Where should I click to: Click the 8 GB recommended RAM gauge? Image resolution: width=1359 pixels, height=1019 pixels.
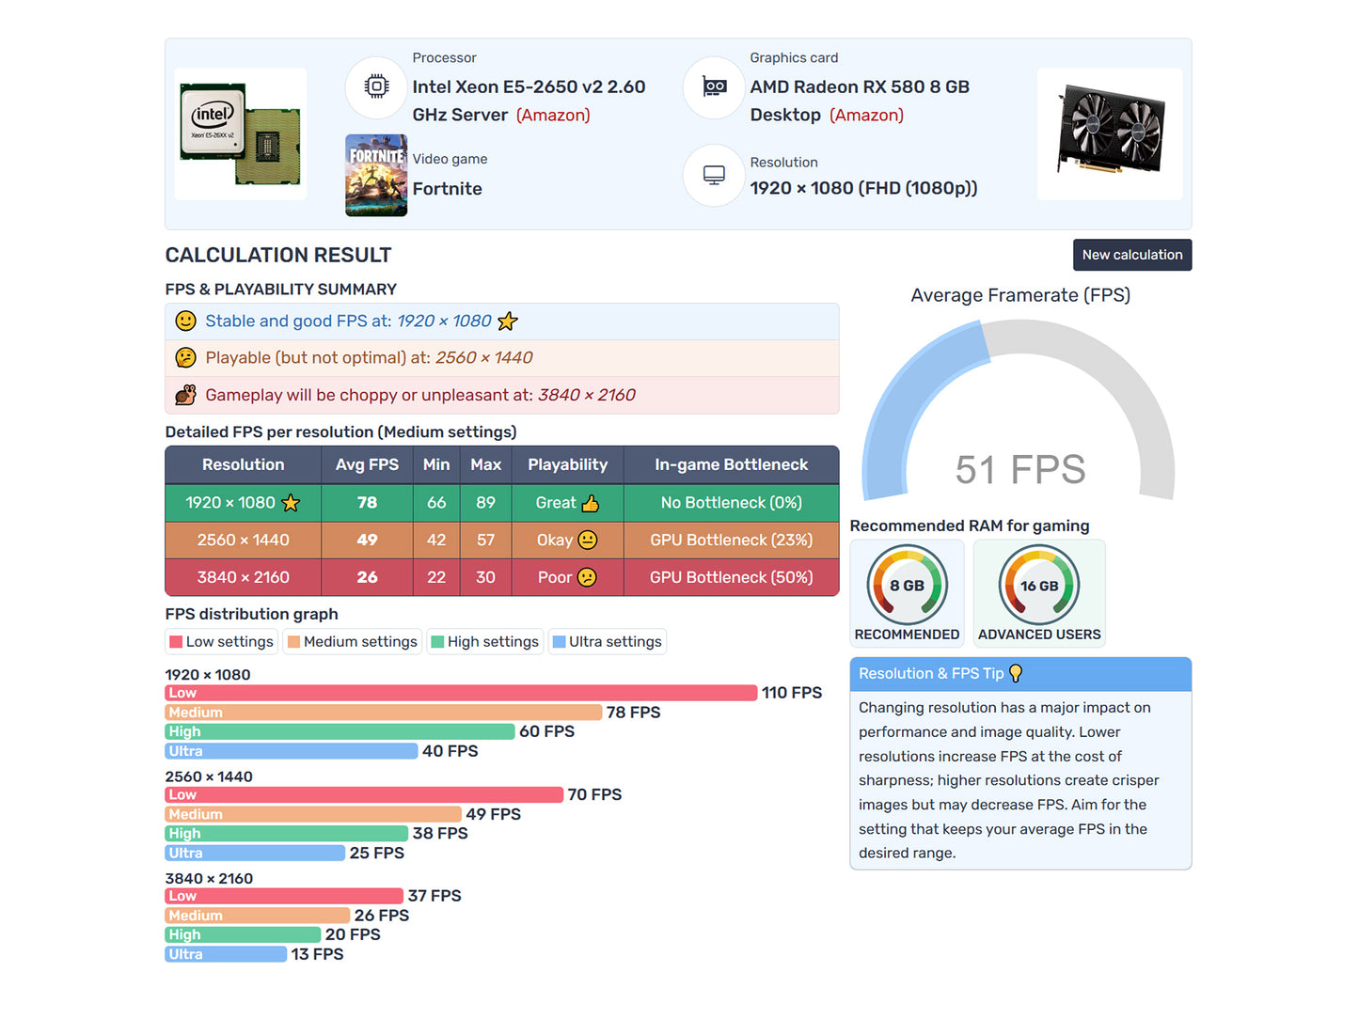pos(907,586)
